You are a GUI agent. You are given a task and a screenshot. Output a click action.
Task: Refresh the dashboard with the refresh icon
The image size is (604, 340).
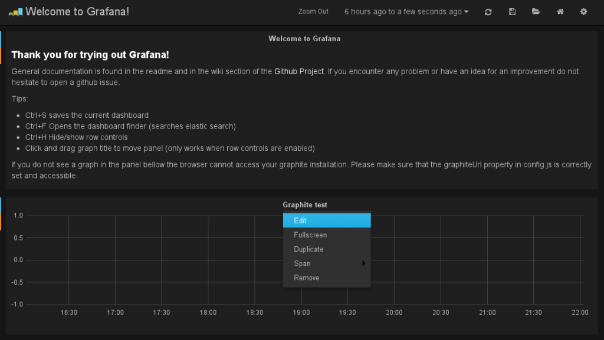488,12
